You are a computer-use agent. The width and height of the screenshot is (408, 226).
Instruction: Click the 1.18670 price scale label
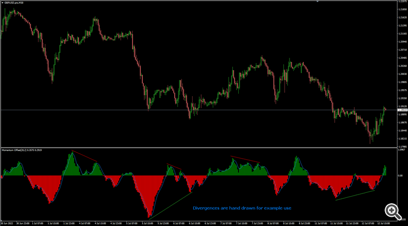click(x=402, y=122)
